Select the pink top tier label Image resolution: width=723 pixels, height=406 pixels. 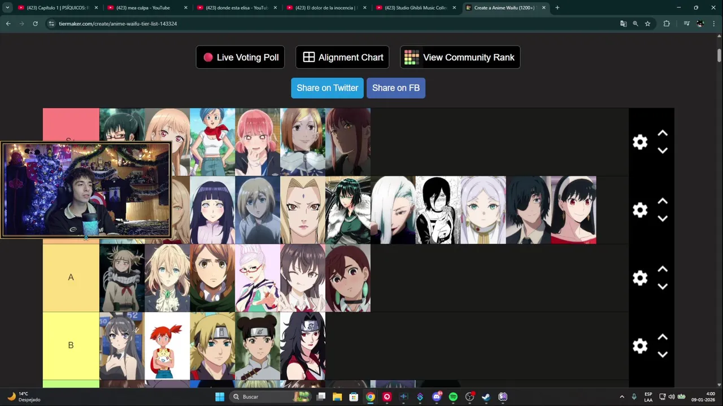pos(71,125)
